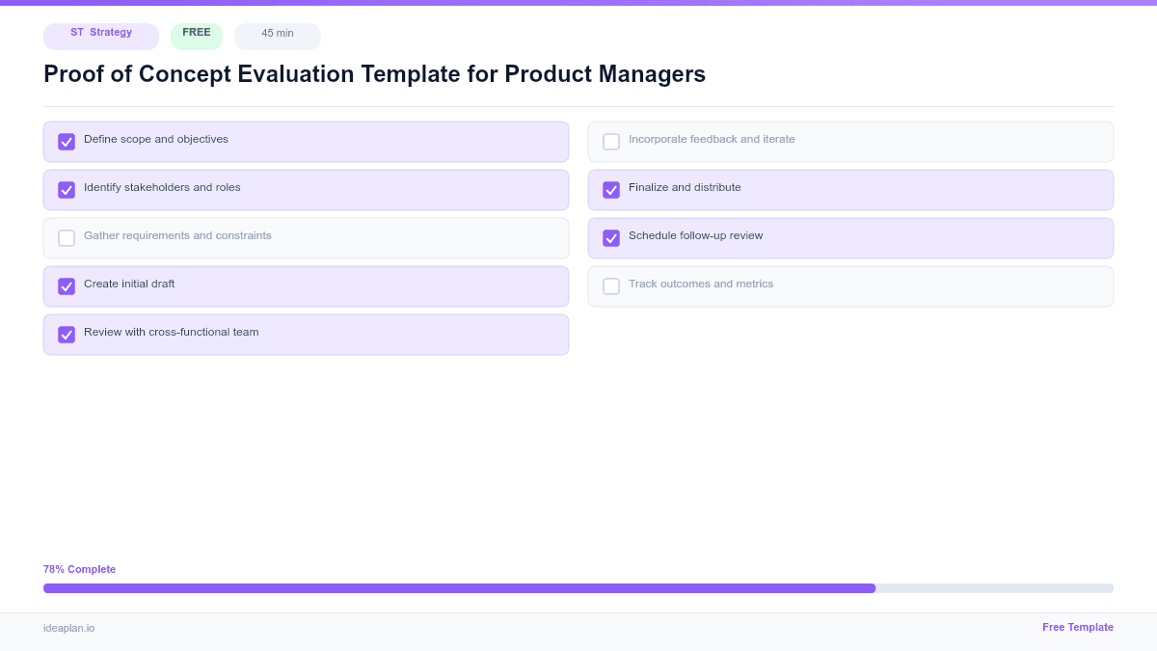Enable the Incorporate feedback and iterate checkbox

point(610,141)
